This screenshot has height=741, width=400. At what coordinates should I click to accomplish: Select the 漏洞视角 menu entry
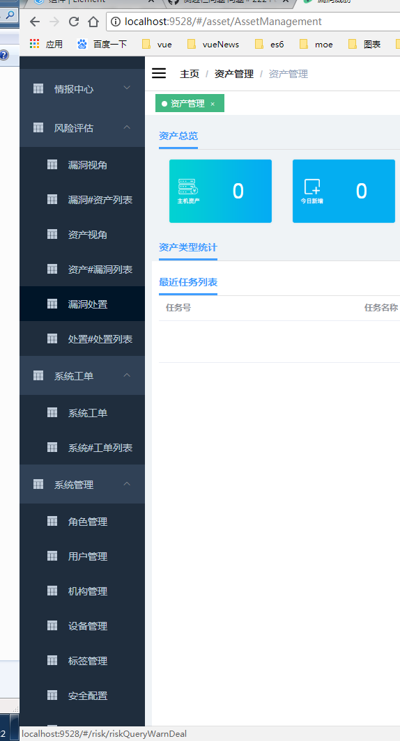(82, 165)
